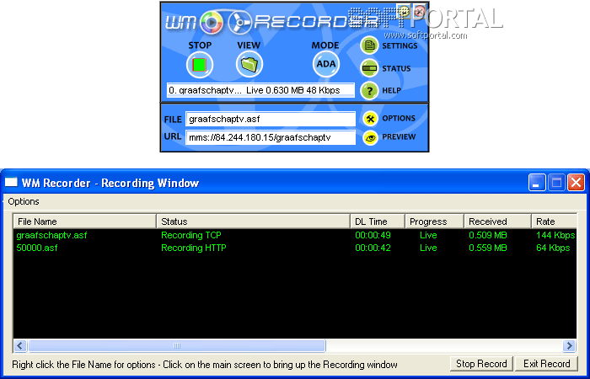Click the green STOP recording button
The image size is (590, 379).
pyautogui.click(x=200, y=65)
